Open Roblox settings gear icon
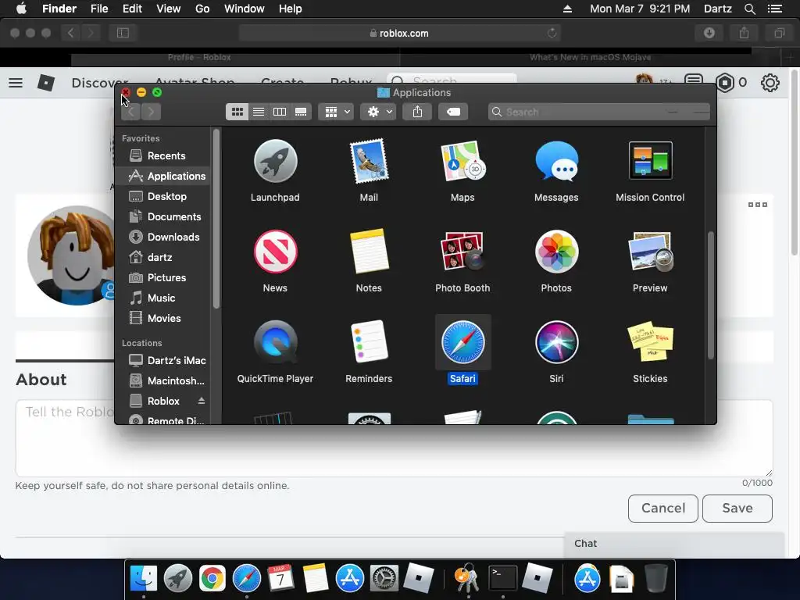800x600 pixels. click(770, 83)
